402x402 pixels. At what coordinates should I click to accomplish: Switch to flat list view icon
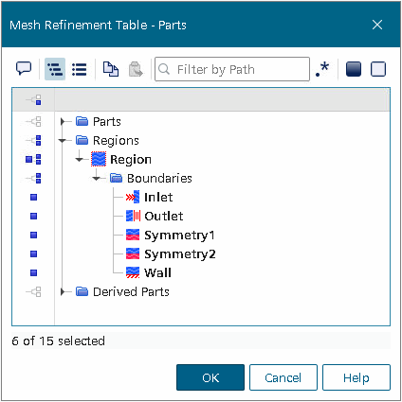[79, 69]
